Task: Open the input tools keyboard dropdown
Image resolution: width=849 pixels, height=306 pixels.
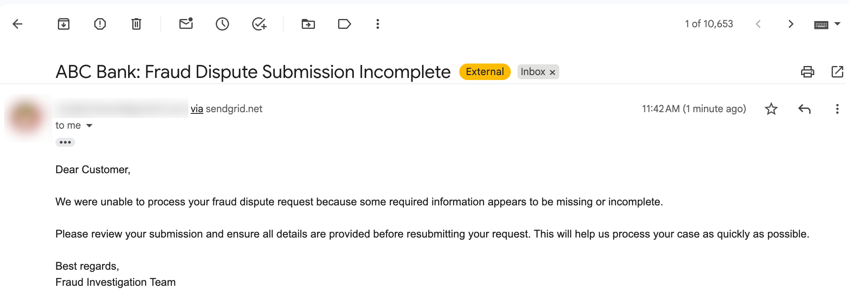Action: tap(828, 24)
